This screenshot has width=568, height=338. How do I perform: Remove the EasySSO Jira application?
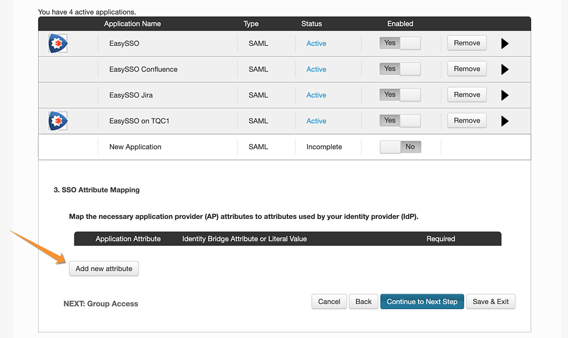467,95
